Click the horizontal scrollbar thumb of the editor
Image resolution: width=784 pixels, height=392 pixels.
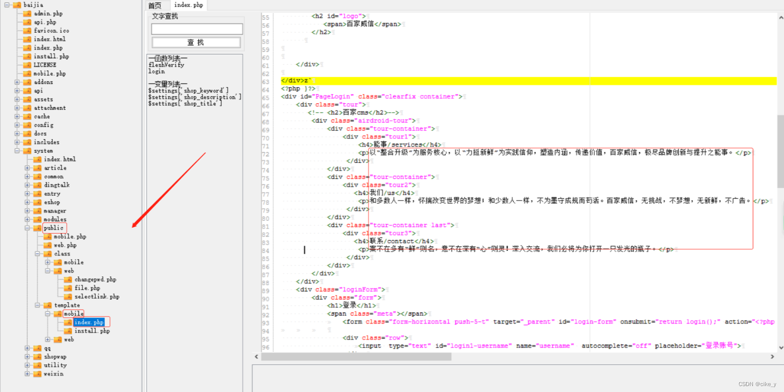(x=356, y=356)
